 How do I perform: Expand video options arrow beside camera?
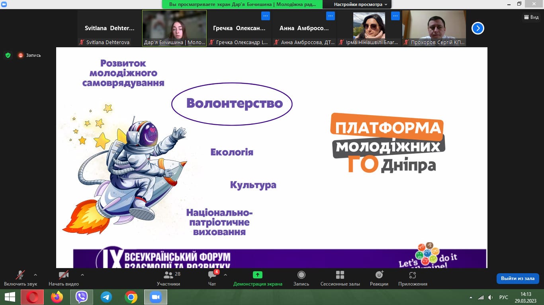tap(82, 274)
